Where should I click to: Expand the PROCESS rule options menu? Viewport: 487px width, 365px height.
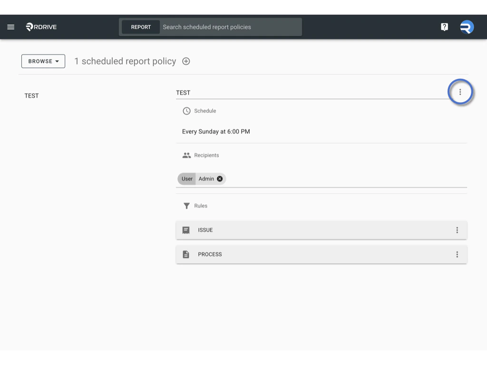click(457, 254)
